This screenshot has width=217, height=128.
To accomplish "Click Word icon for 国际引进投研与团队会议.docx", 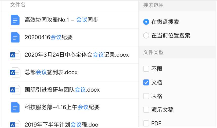I will pyautogui.click(x=15, y=90).
